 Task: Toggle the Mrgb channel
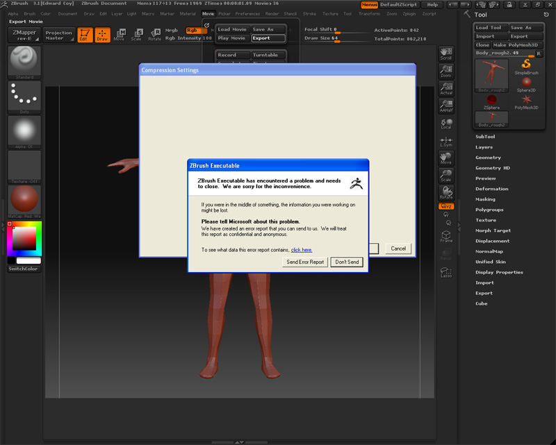coord(172,30)
